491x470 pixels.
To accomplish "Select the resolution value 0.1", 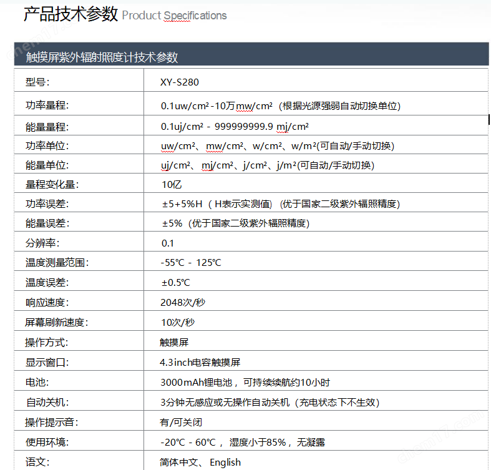I will (168, 243).
